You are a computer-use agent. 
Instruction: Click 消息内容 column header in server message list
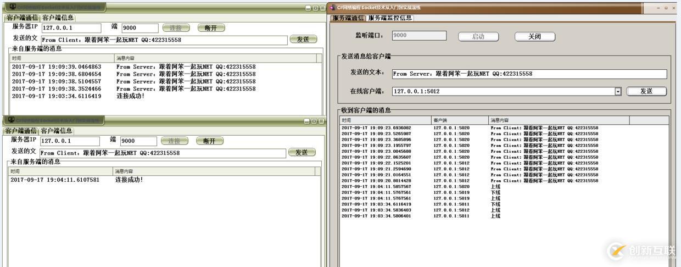point(559,120)
